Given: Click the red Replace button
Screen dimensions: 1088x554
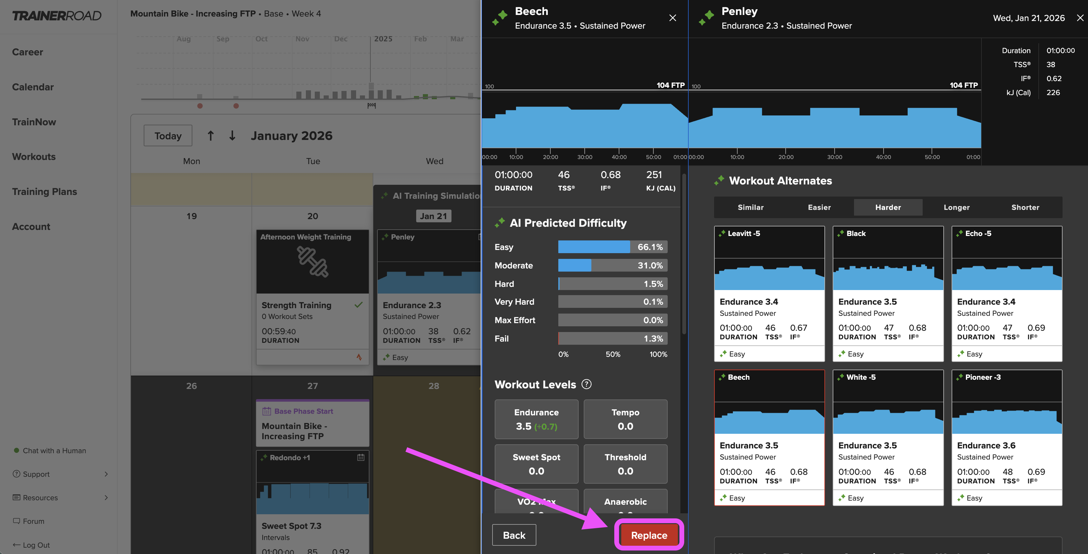Looking at the screenshot, I should [649, 535].
